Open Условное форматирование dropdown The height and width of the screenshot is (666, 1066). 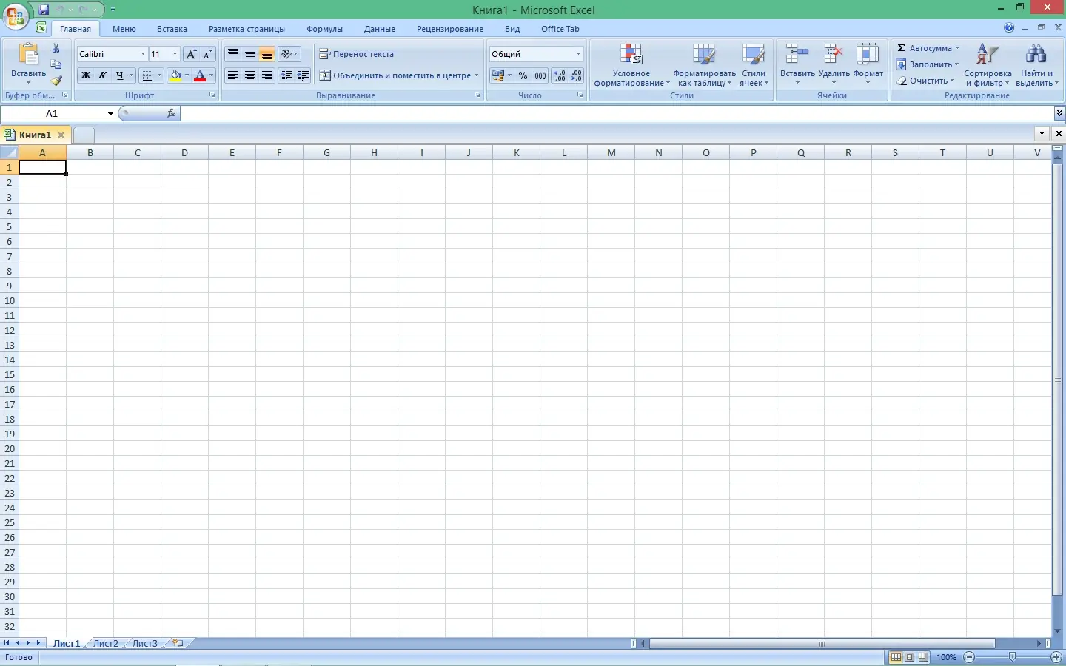(631, 65)
